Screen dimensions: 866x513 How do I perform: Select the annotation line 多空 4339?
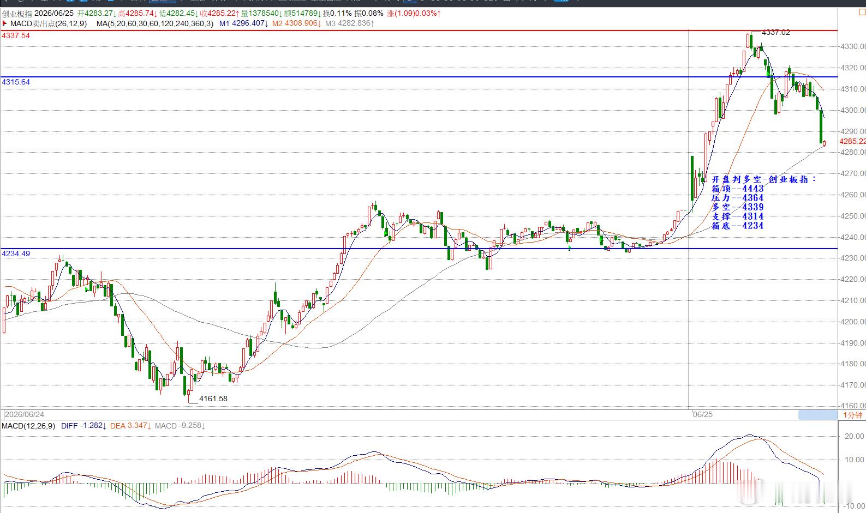[x=738, y=207]
